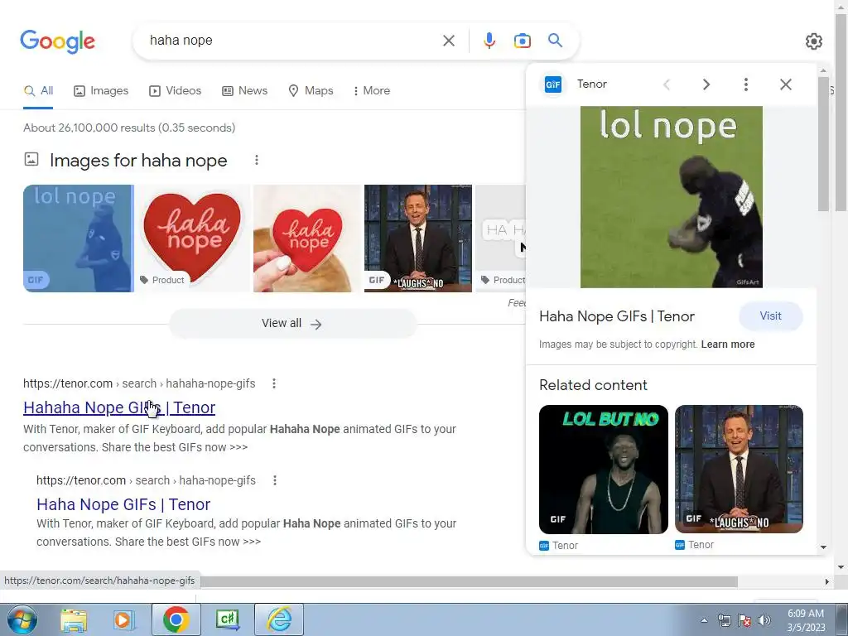Switch to Videos search tab
Screen dimensions: 848x636
pos(176,91)
